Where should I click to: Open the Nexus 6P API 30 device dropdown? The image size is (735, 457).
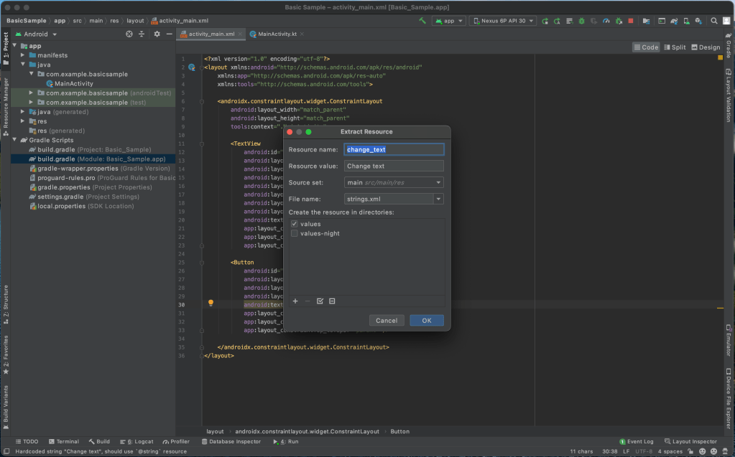(x=503, y=22)
